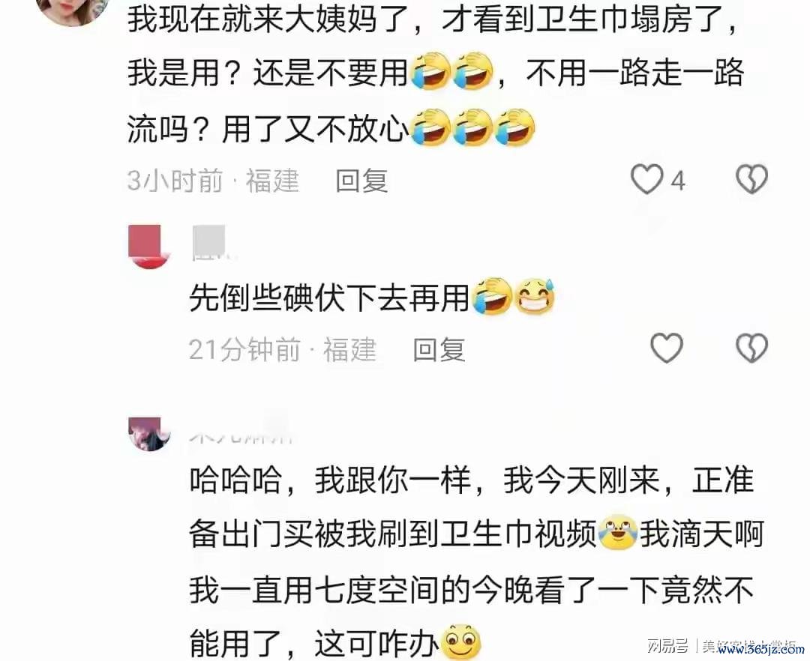Dislike the first comment using broken heart
Screen dimensions: 810x661
click(x=751, y=179)
